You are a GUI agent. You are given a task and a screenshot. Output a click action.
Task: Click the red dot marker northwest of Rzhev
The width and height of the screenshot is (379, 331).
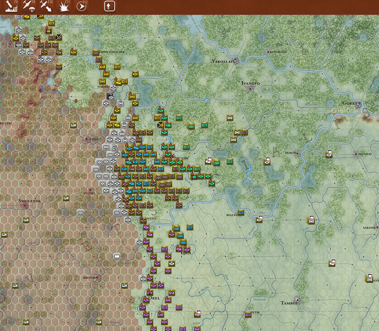pos(76,101)
